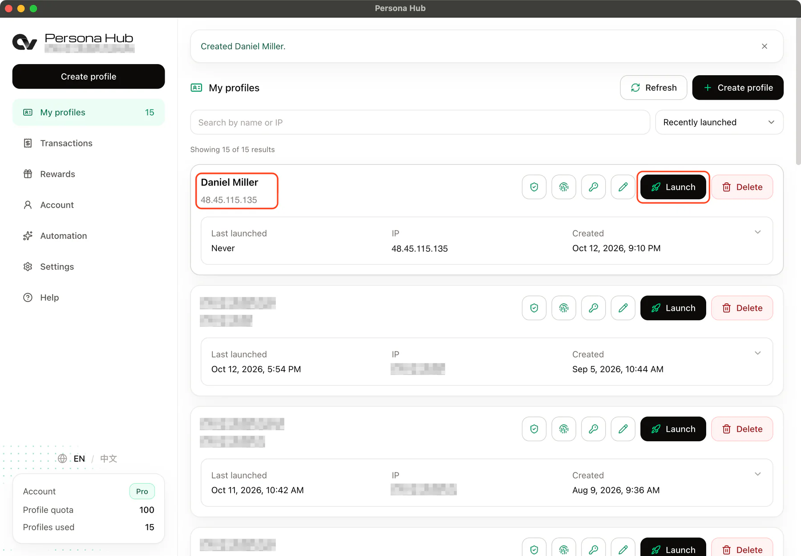
Task: Launch profile last launched Oct 11, 10:42 AM
Action: click(x=673, y=429)
